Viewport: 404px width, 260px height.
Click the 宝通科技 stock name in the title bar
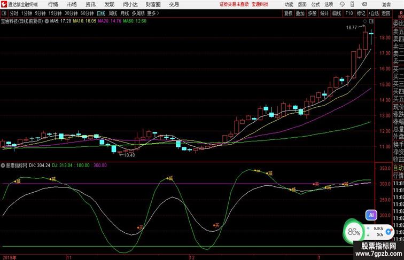point(260,4)
